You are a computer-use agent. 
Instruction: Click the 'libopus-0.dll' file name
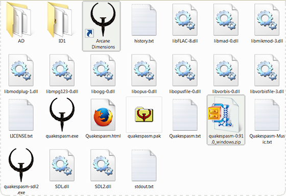(144, 92)
